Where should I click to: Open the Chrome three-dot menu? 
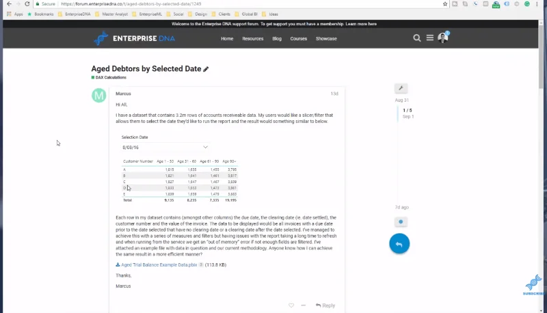coord(537,4)
